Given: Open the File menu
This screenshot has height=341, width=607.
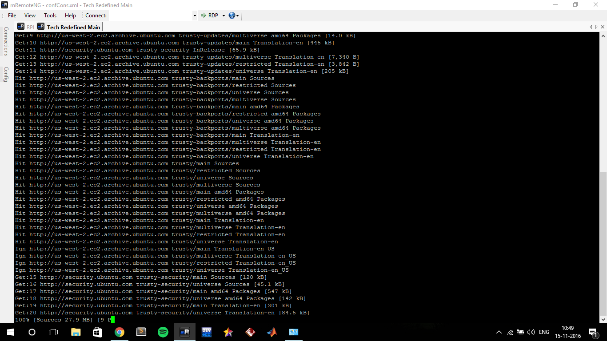Looking at the screenshot, I should tap(12, 16).
